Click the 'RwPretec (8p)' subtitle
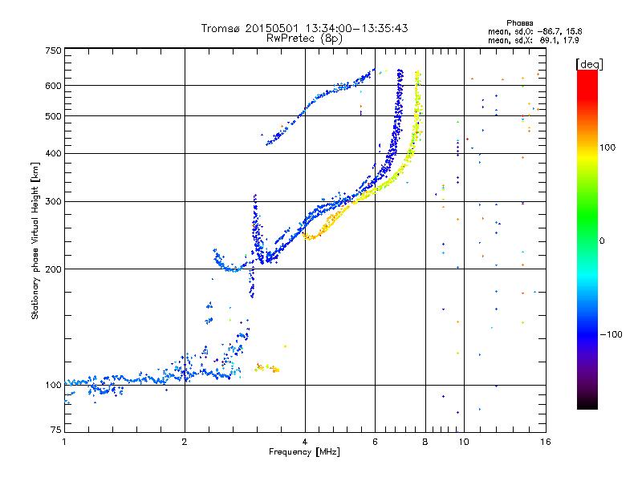 pyautogui.click(x=304, y=38)
